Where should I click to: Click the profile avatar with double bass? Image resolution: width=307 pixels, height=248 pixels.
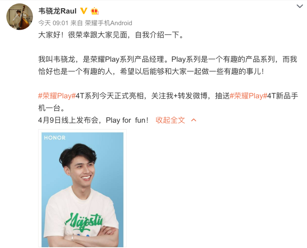(x=20, y=17)
